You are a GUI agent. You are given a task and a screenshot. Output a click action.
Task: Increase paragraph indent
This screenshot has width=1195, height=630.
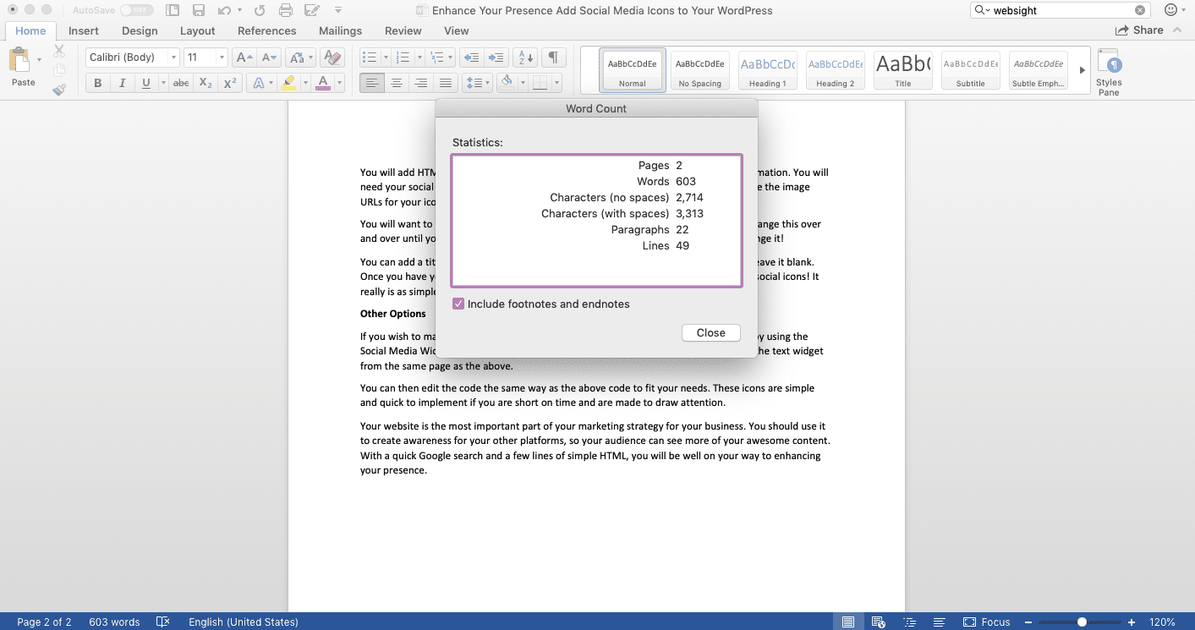496,58
